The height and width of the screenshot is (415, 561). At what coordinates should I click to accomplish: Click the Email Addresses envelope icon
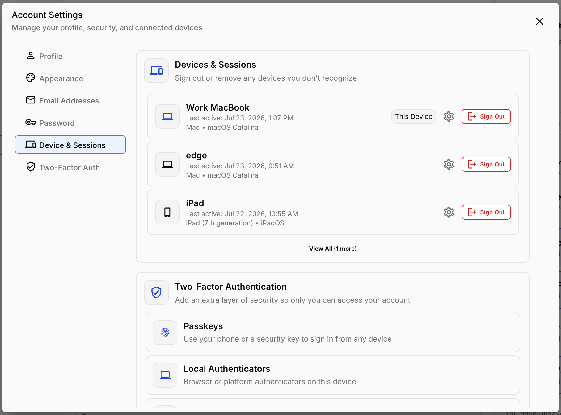(31, 100)
